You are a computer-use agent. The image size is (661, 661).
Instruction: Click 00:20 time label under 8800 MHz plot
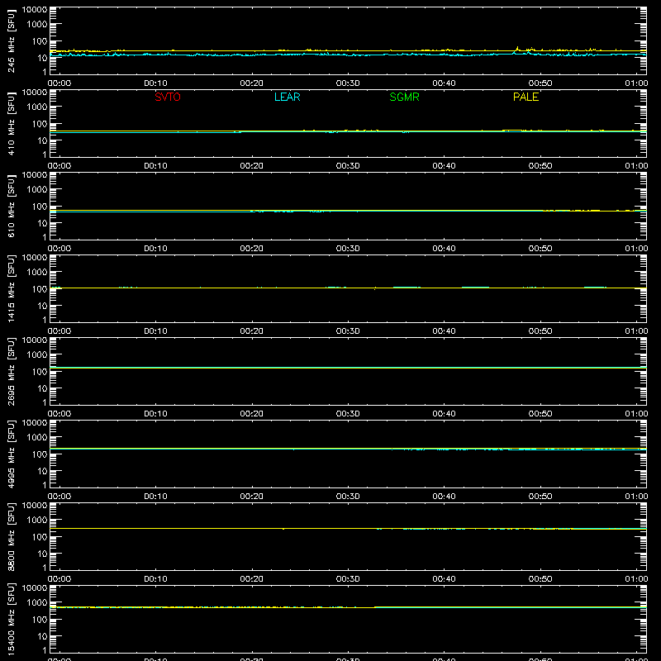click(x=252, y=579)
